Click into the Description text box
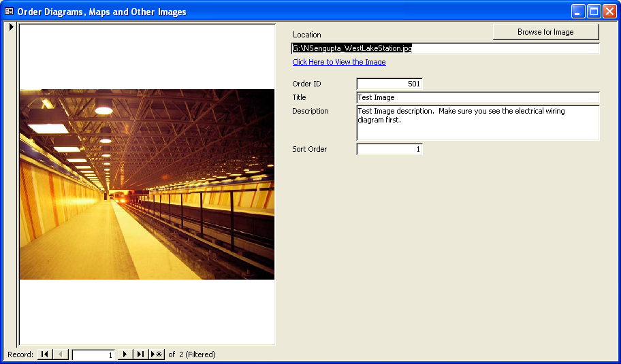 tap(478, 122)
